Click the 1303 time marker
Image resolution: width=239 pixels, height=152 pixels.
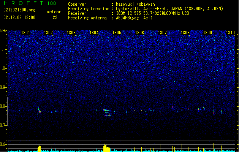tap(71, 32)
